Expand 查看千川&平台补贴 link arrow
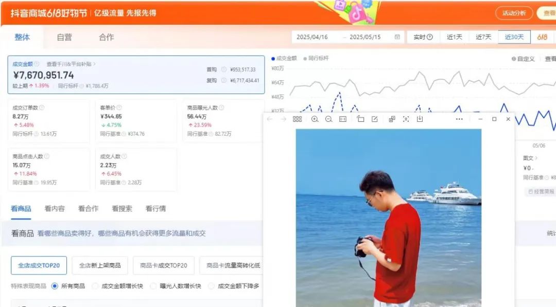This screenshot has width=556, height=307. click(94, 64)
